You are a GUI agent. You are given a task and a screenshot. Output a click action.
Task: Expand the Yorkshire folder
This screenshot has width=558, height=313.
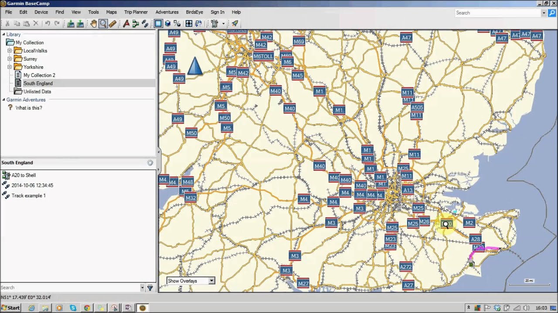click(x=10, y=67)
